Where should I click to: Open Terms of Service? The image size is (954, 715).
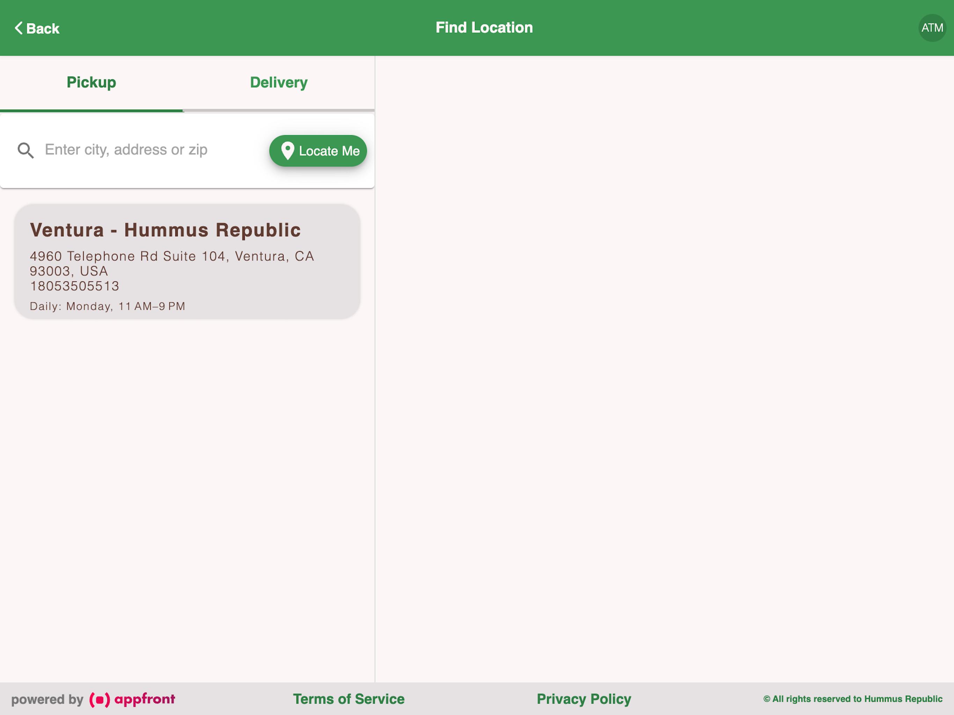tap(348, 699)
